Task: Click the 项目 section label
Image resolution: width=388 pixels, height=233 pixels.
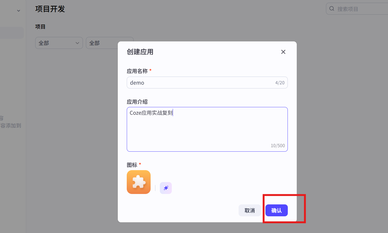Action: coord(40,27)
